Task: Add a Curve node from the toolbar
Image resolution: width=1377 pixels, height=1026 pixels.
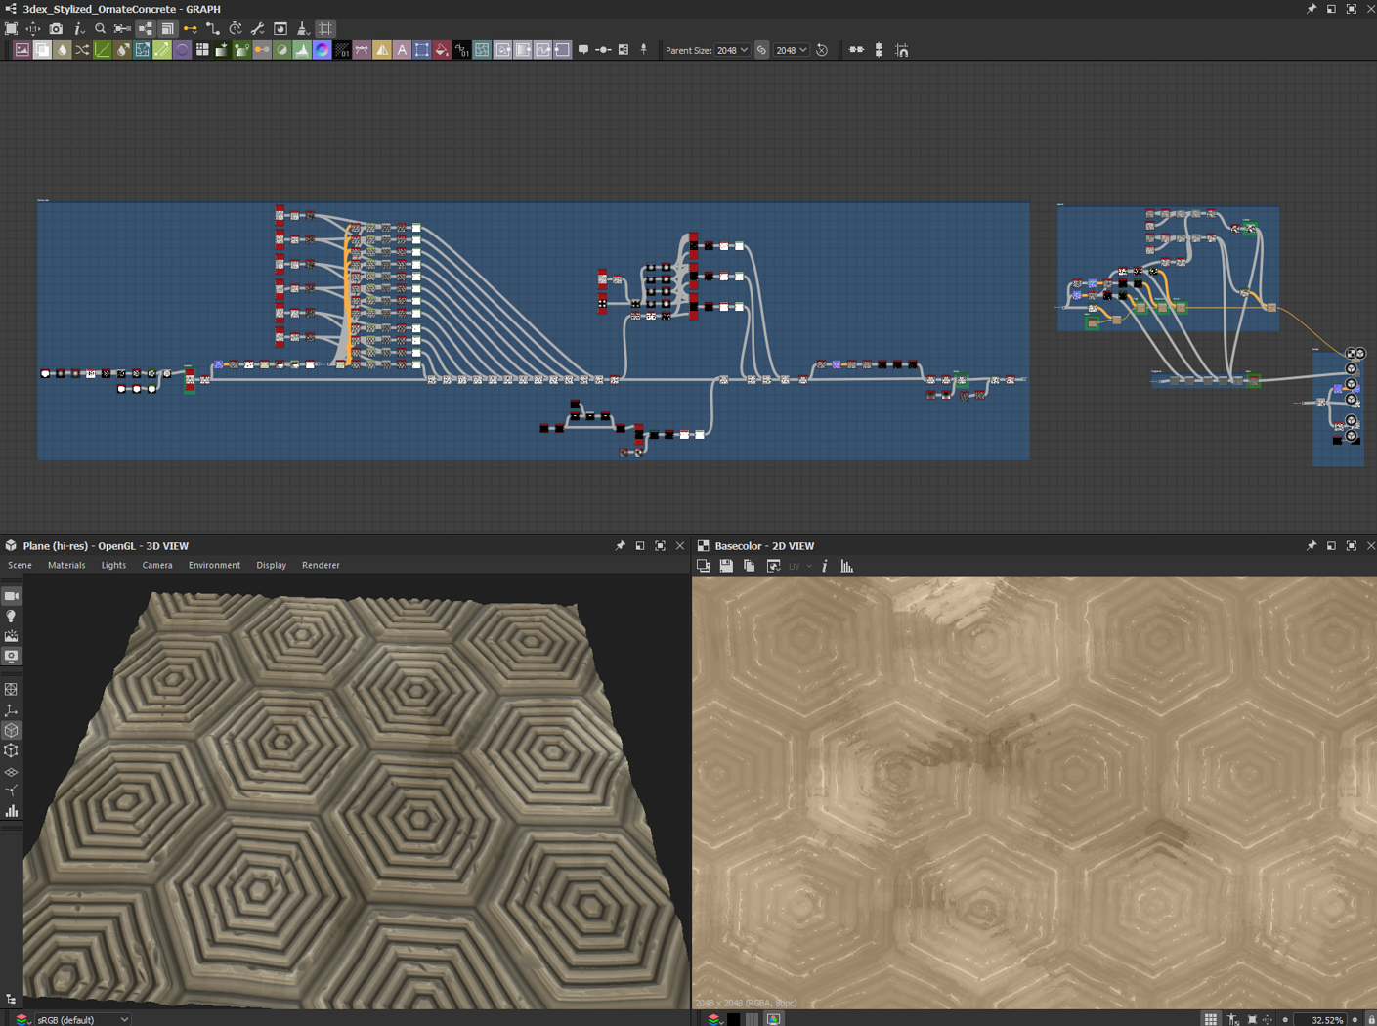Action: [x=102, y=50]
